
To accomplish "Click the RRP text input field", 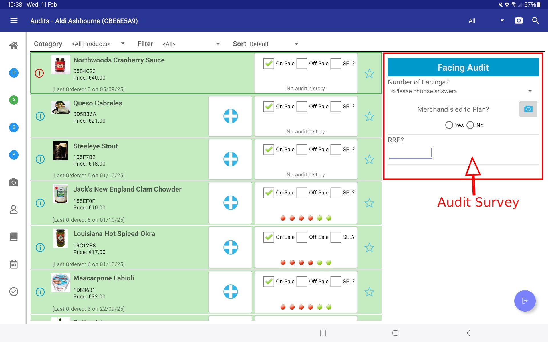I will tap(410, 153).
